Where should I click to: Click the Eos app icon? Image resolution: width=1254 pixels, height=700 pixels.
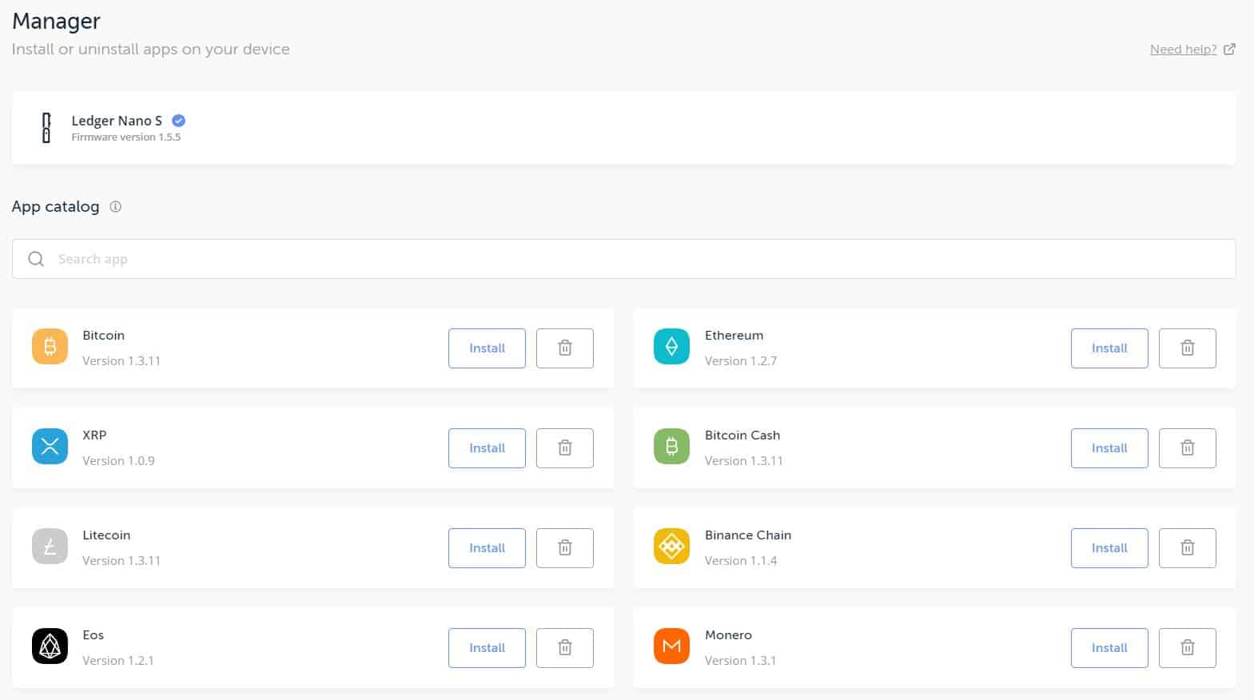[x=50, y=646]
